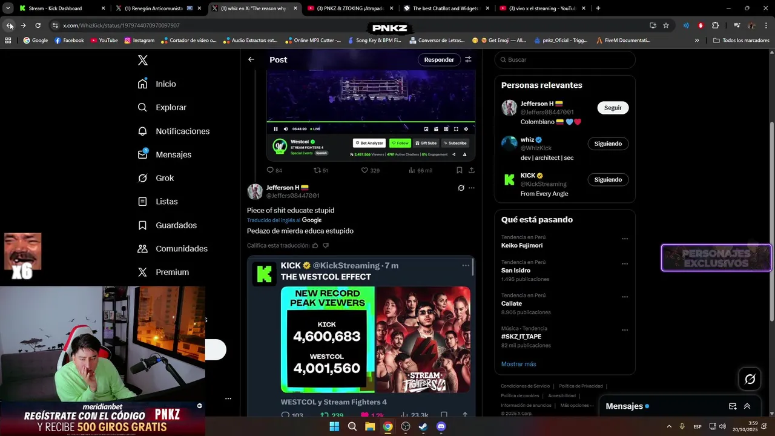Image resolution: width=775 pixels, height=436 pixels.
Task: Switch to PNKZ & ZTOKING browser tab
Action: [x=351, y=8]
